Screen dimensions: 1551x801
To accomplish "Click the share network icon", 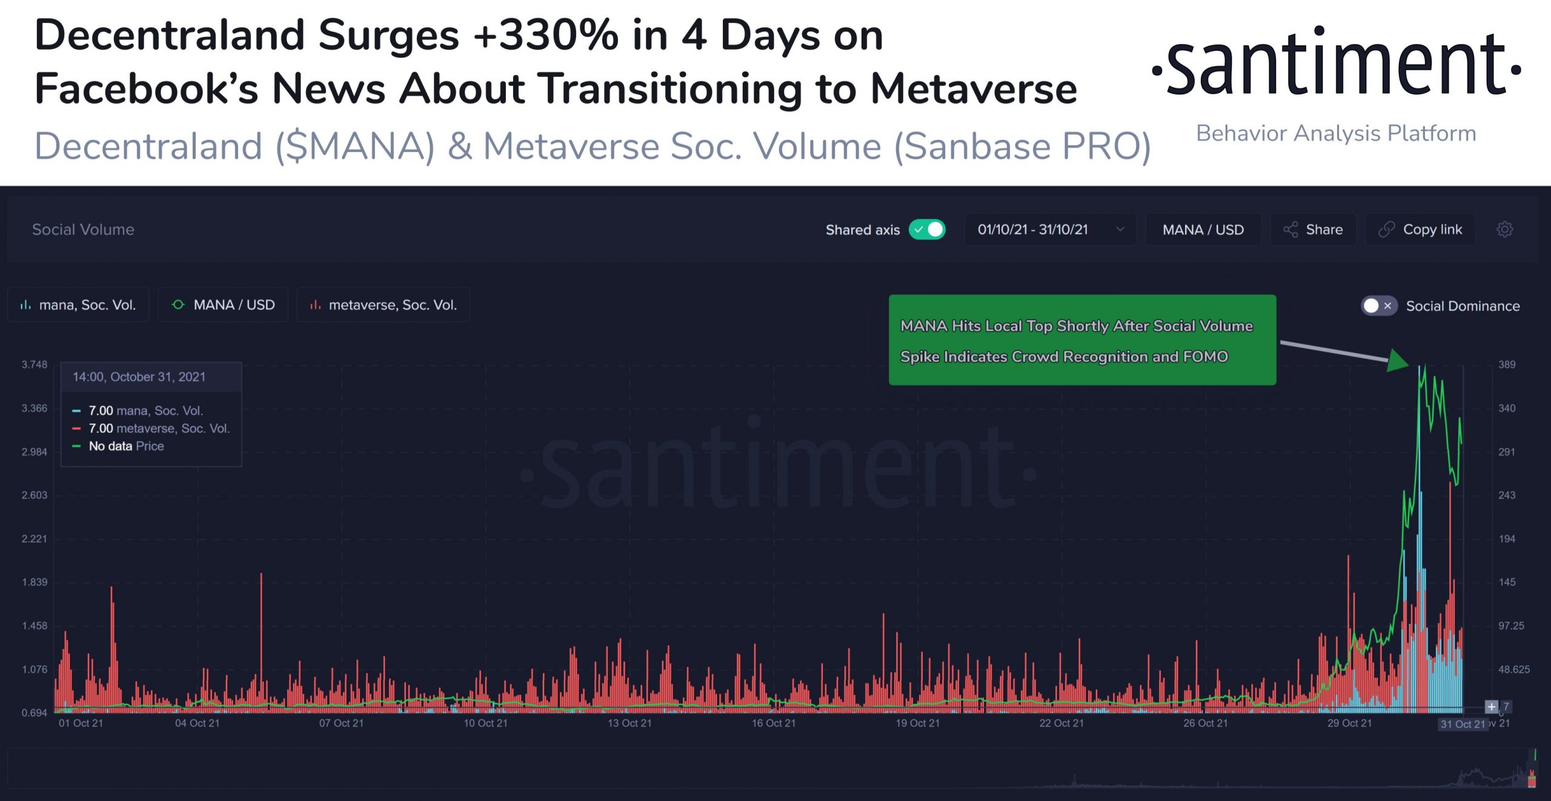I will (x=1290, y=230).
